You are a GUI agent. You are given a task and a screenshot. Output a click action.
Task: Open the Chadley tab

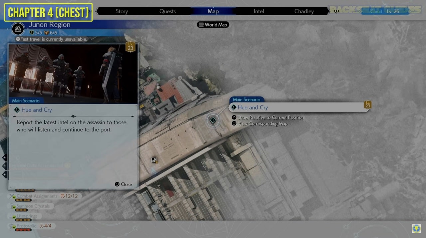click(304, 11)
